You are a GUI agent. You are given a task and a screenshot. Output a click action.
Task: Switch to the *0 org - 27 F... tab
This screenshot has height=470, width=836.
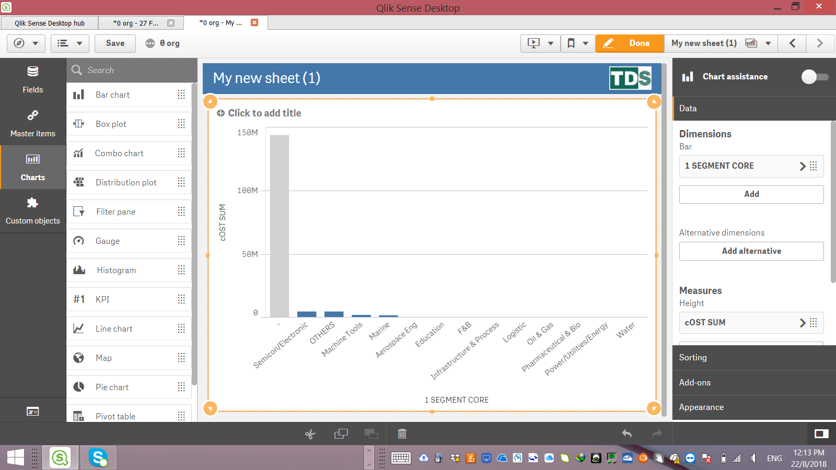tap(136, 23)
